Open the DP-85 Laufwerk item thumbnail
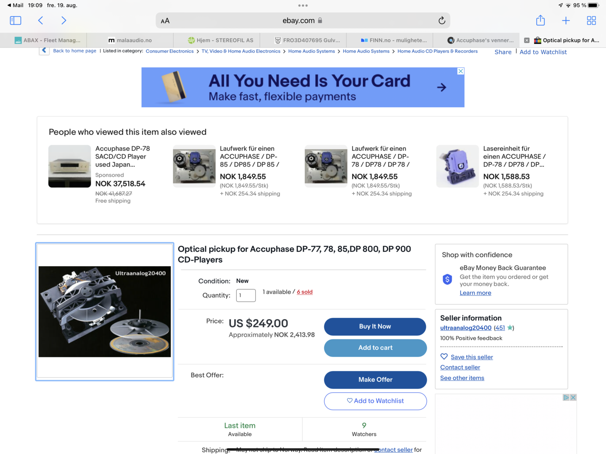 [194, 166]
